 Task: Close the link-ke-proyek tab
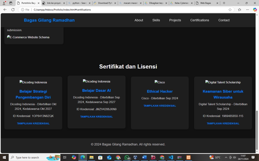point(64,3)
